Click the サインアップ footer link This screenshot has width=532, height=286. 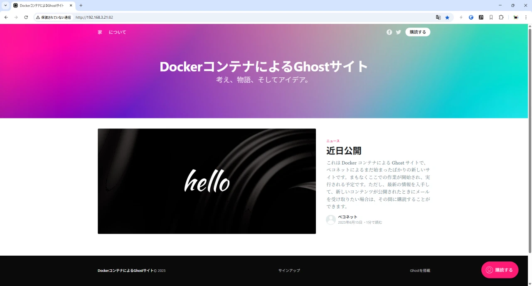pyautogui.click(x=289, y=271)
